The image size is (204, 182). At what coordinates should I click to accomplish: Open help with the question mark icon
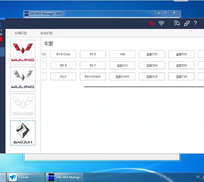point(195,23)
